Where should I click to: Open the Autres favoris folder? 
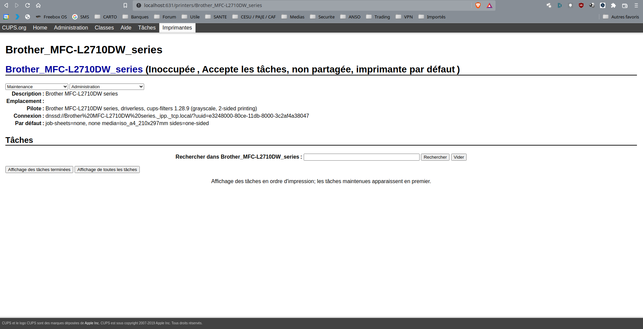click(621, 17)
